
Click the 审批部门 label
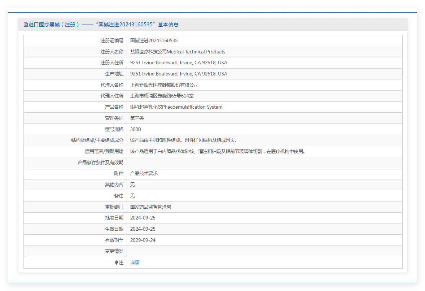[x=114, y=207]
